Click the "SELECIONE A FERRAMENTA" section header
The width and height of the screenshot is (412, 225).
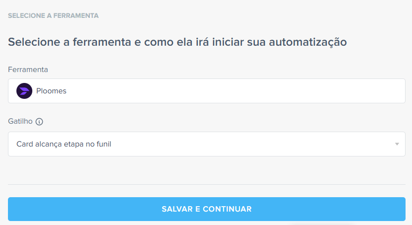[53, 16]
